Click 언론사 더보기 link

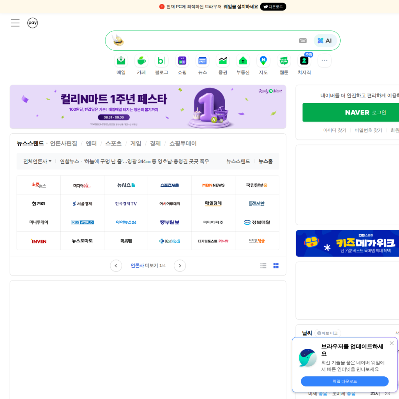tap(148, 266)
